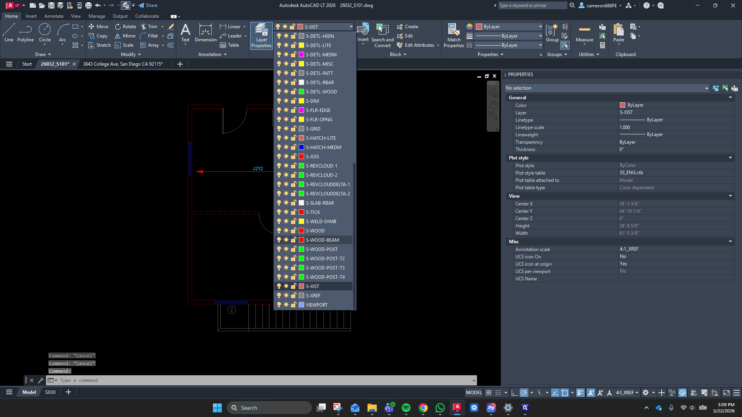Select the Dimension tool

pyautogui.click(x=206, y=33)
